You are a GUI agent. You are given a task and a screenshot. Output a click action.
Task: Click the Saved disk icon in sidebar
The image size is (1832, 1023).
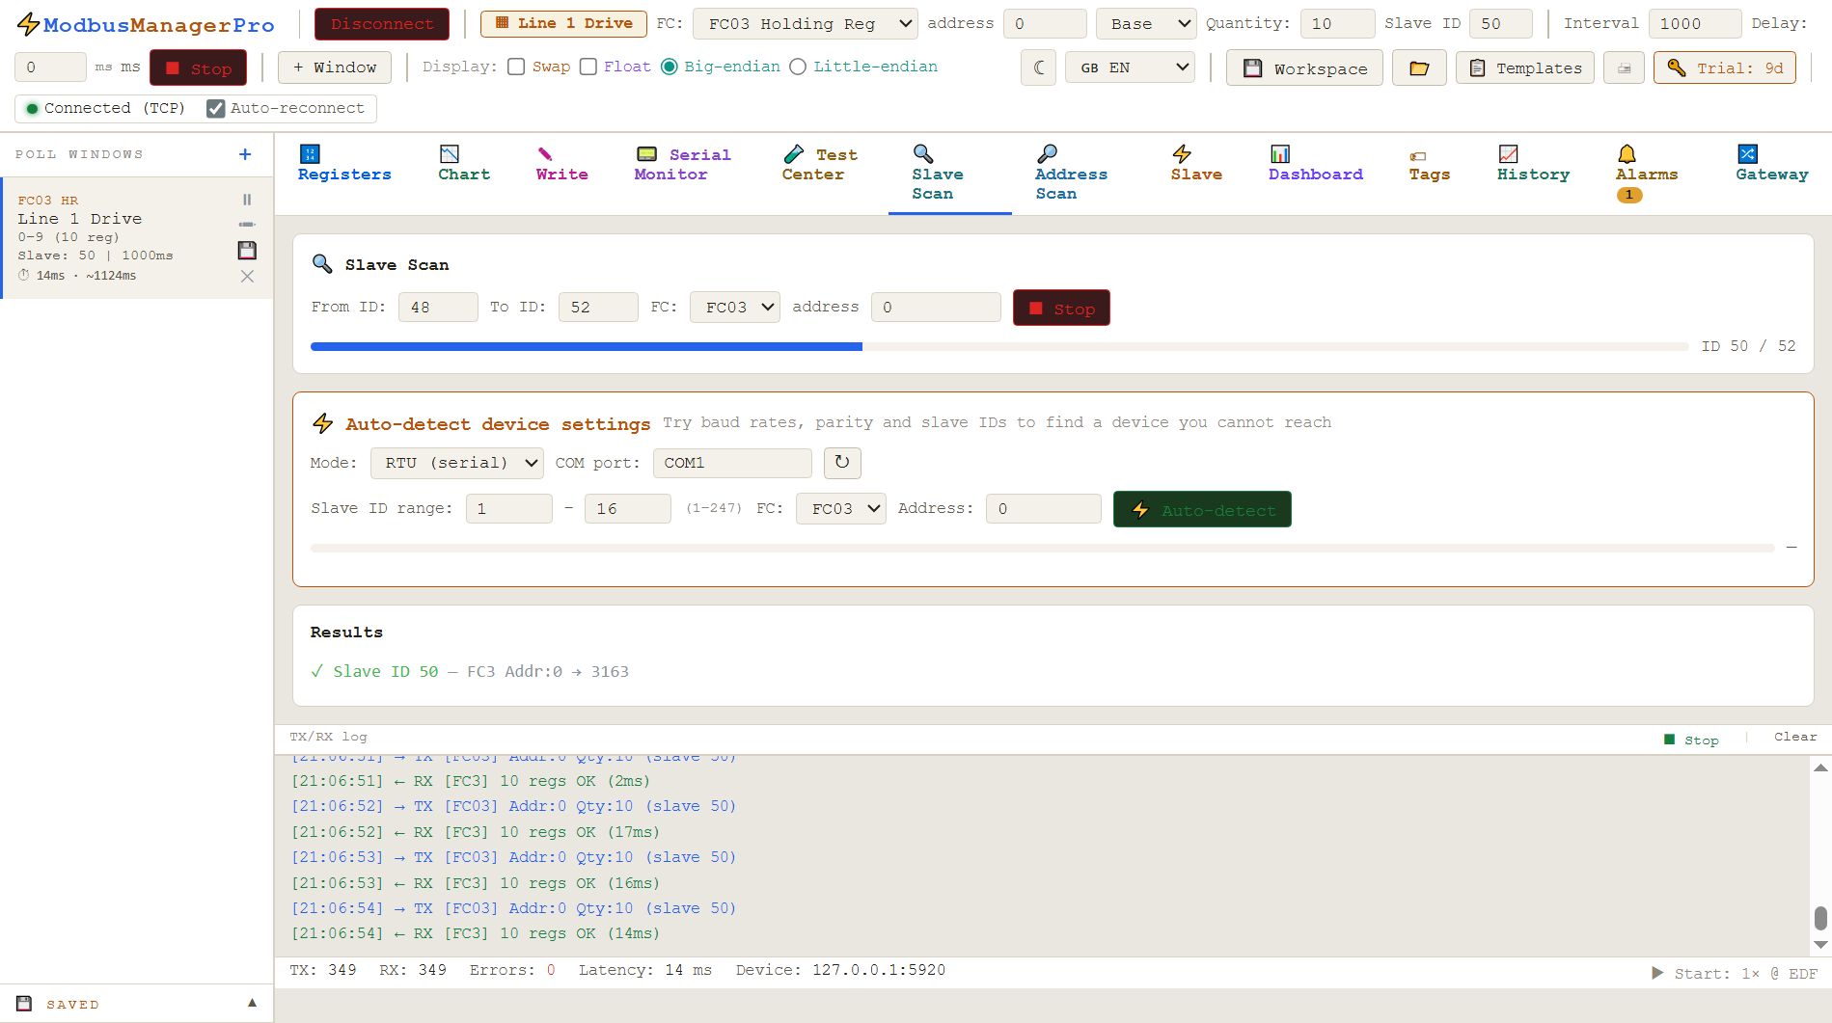click(24, 1004)
